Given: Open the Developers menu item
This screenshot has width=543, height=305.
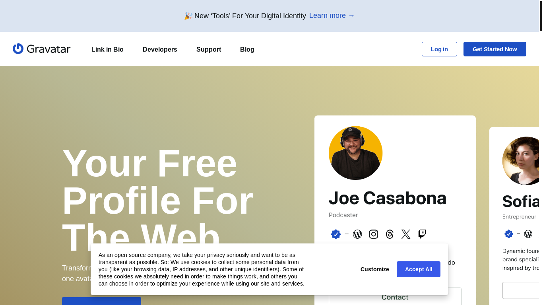Looking at the screenshot, I should click(160, 49).
